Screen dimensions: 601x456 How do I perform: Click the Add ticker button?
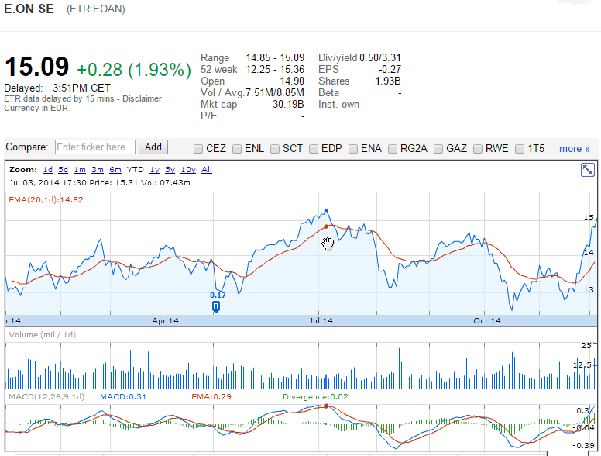[x=153, y=147]
